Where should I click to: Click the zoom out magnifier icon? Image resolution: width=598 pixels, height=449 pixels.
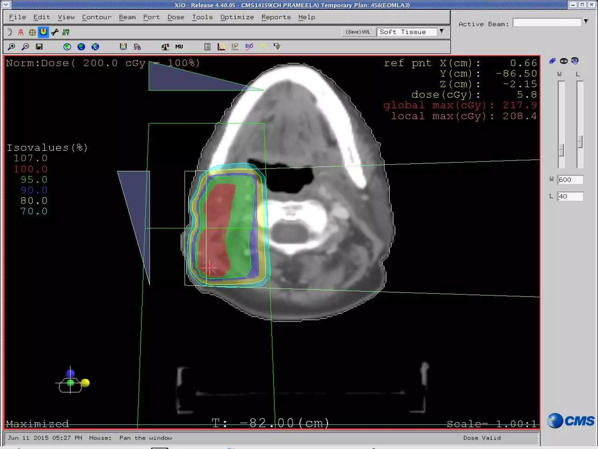coord(25,47)
